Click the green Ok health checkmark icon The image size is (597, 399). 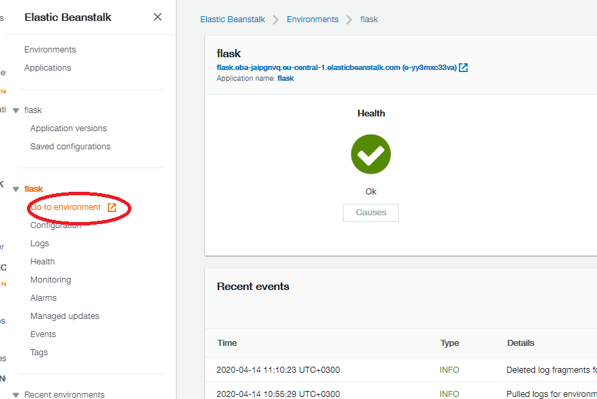(371, 154)
